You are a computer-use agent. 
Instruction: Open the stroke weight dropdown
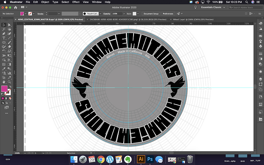[x=59, y=14]
